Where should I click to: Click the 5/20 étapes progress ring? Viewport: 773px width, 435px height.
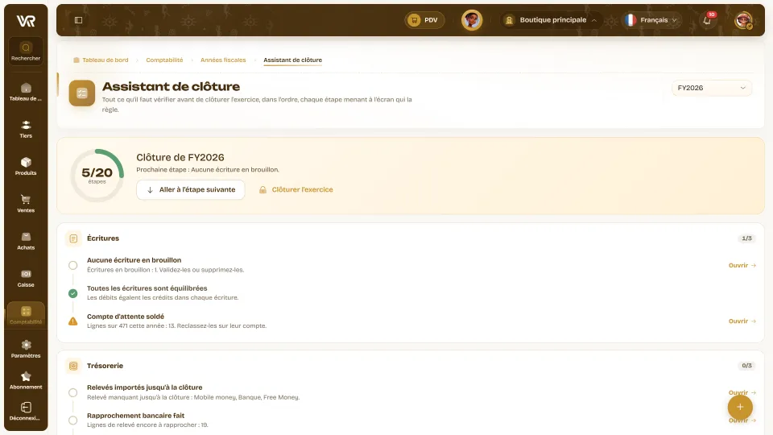click(x=97, y=176)
